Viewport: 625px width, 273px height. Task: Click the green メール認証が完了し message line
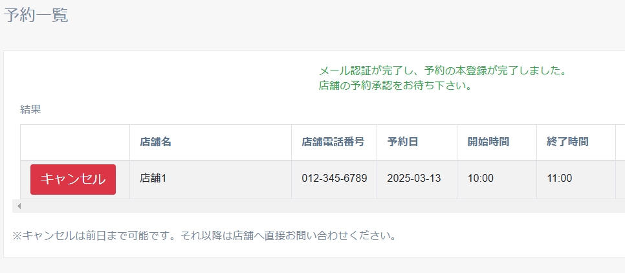coord(443,71)
